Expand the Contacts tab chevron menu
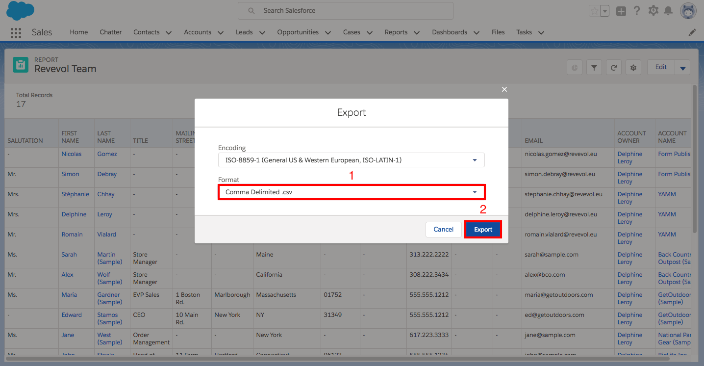The width and height of the screenshot is (704, 366). (x=169, y=33)
